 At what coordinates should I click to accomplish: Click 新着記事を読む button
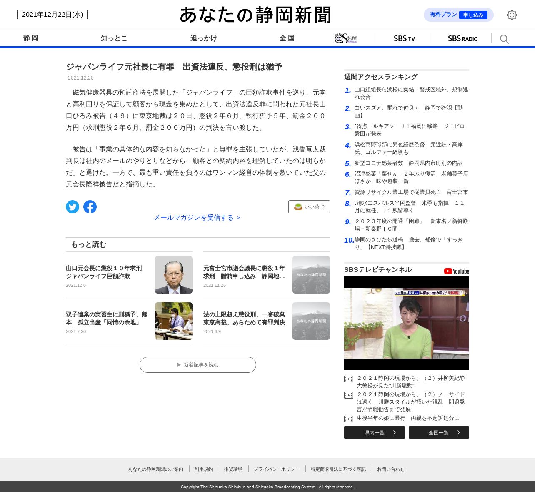(198, 365)
